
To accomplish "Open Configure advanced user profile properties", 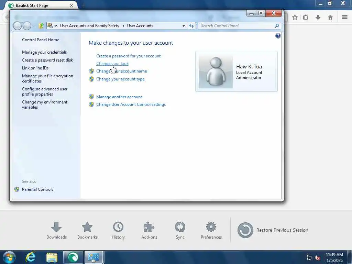I will point(45,91).
